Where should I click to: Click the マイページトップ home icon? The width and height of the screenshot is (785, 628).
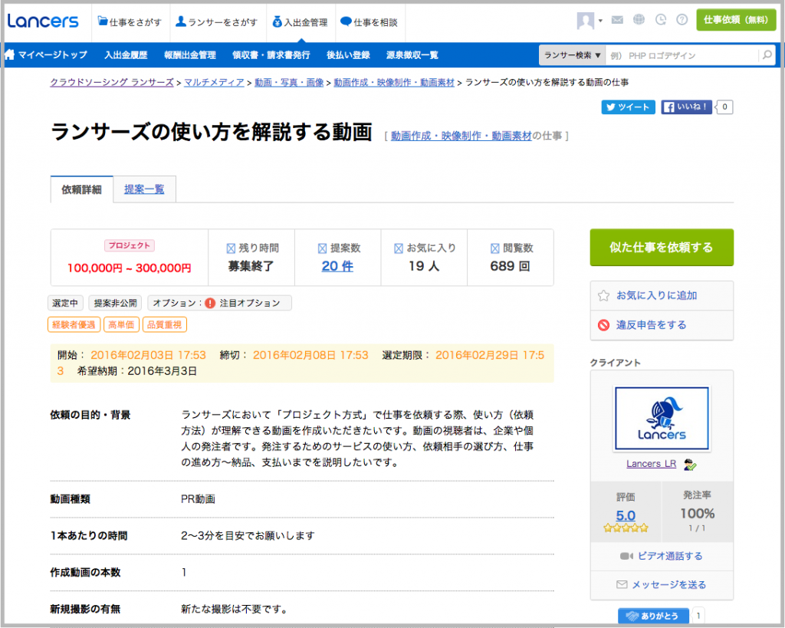(11, 55)
